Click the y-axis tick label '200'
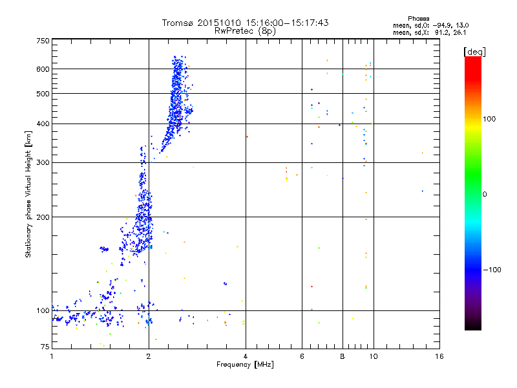 point(43,217)
